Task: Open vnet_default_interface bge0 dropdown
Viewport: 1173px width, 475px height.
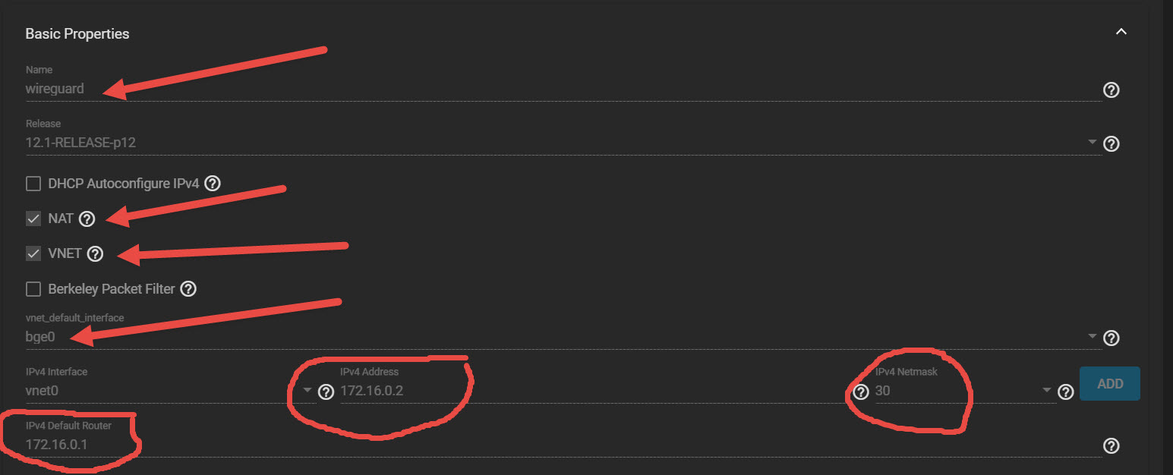Action: coord(563,336)
